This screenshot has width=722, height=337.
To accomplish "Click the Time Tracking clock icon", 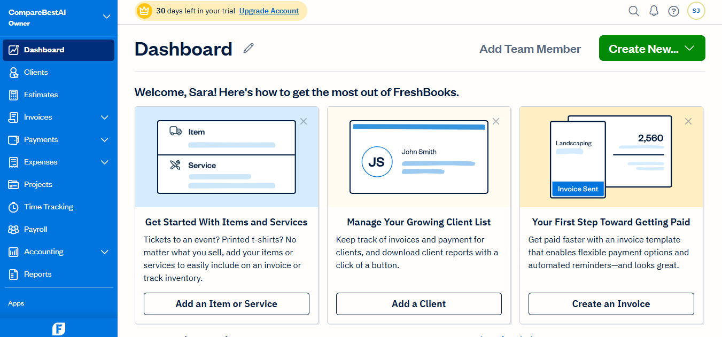I will (14, 207).
